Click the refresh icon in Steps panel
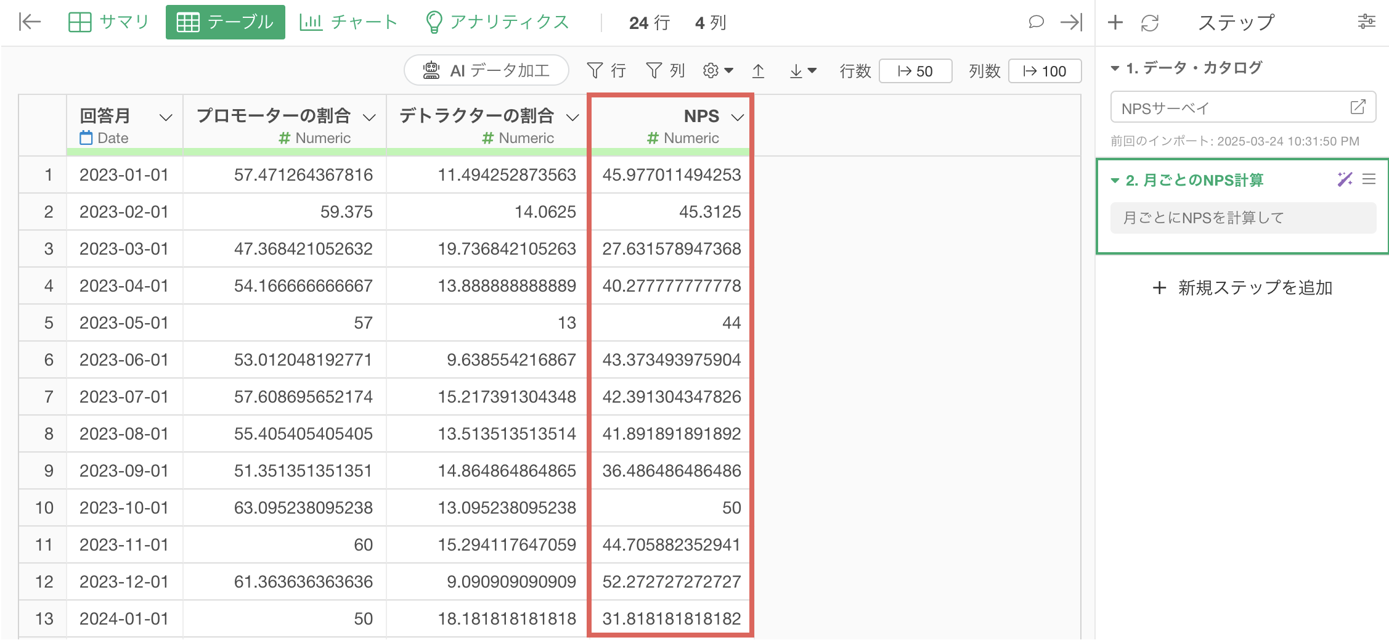The height and width of the screenshot is (640, 1389). (x=1149, y=23)
